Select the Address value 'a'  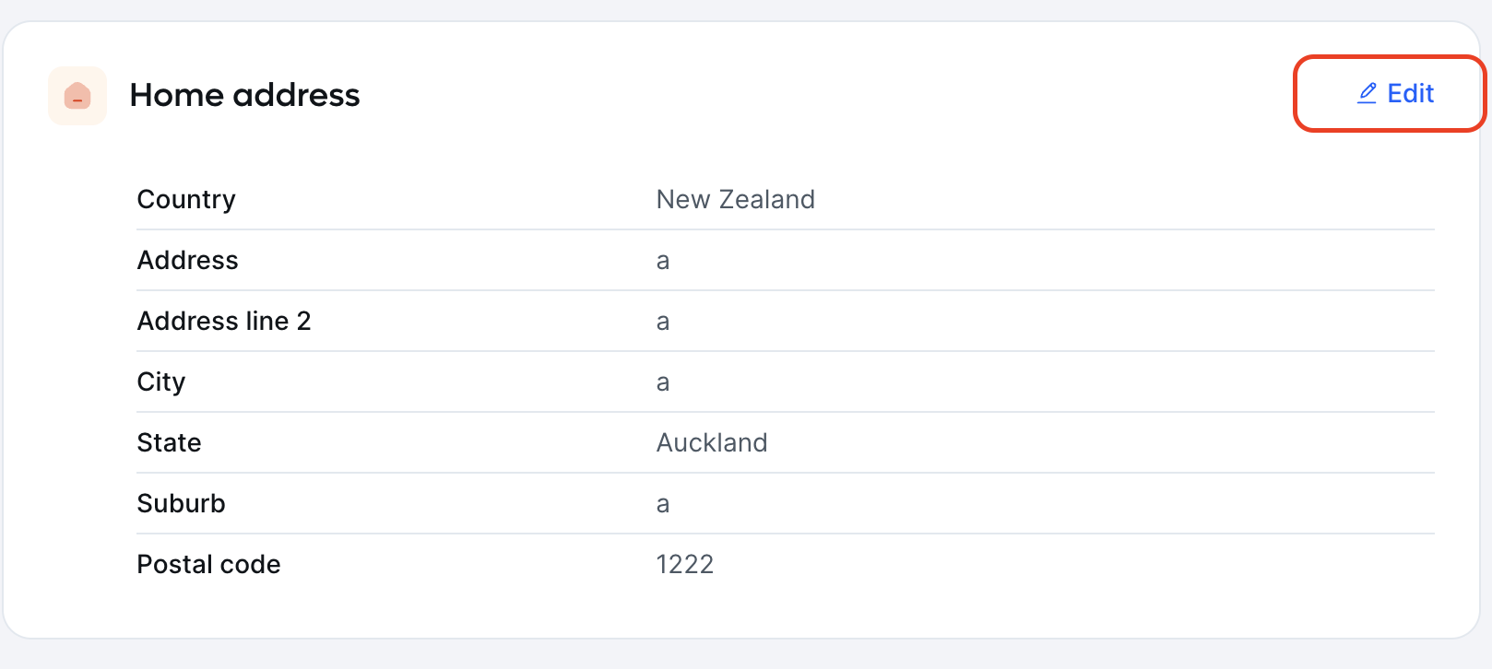point(663,261)
